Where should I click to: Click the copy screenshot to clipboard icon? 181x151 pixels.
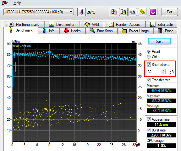click(x=123, y=12)
